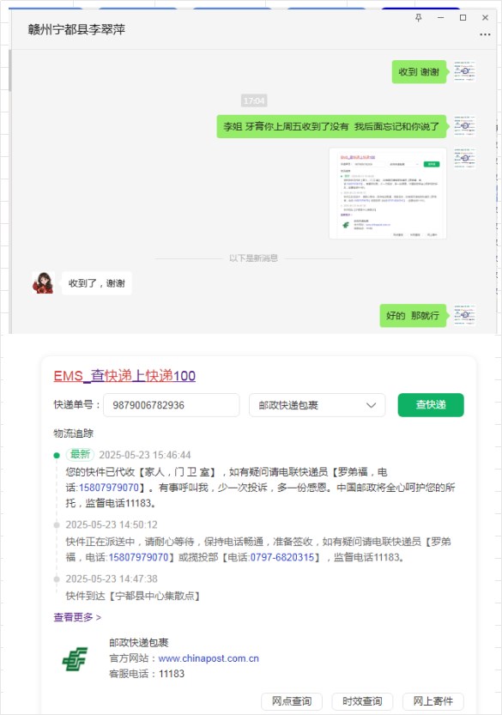The width and height of the screenshot is (502, 715).
Task: Click the contact's avatar beside 收到了，谢谢
Action: [x=43, y=282]
